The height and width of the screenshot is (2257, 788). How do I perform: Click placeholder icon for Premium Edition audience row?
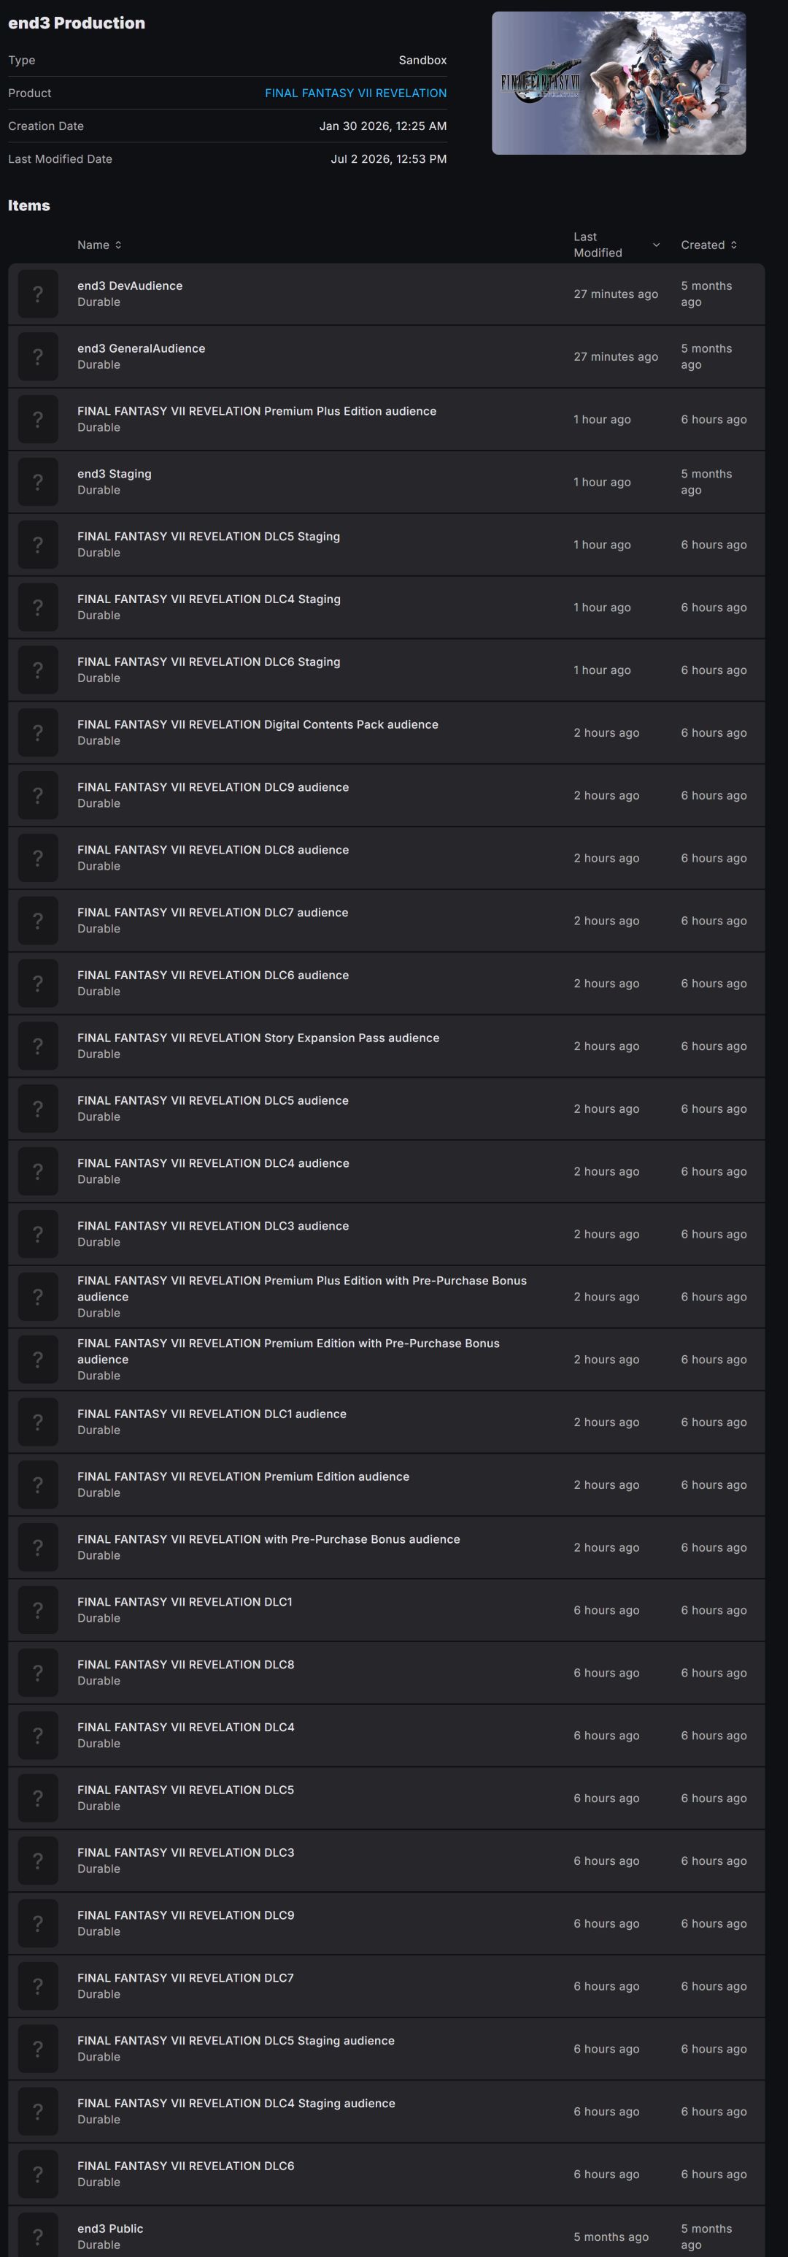(38, 1485)
